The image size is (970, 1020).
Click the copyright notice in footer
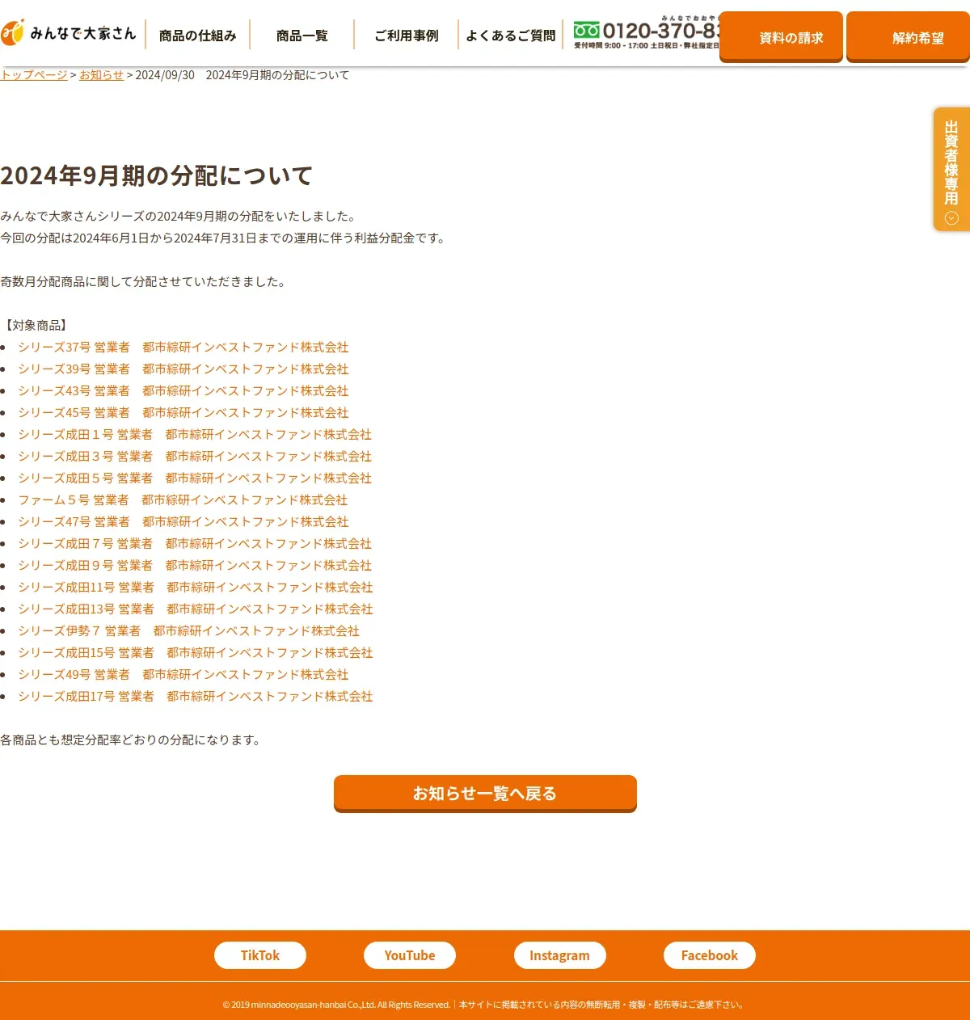484,1005
